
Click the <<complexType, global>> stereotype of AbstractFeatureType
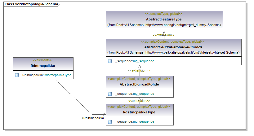[x=163, y=14]
